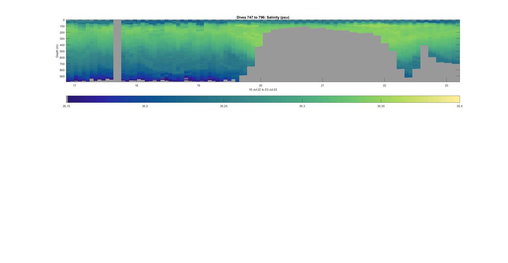Click x-axis tick label '20'
Image resolution: width=508 pixels, height=263 pixels.
[260, 85]
